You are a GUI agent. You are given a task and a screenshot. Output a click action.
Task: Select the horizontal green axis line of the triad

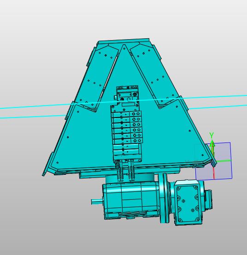click(223, 161)
